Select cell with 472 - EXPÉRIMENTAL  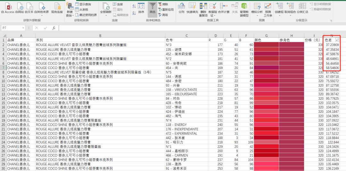187,133
